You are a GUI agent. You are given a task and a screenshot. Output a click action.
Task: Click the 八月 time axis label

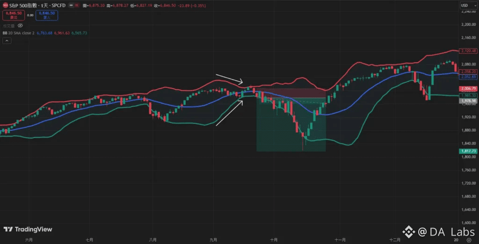point(153,240)
